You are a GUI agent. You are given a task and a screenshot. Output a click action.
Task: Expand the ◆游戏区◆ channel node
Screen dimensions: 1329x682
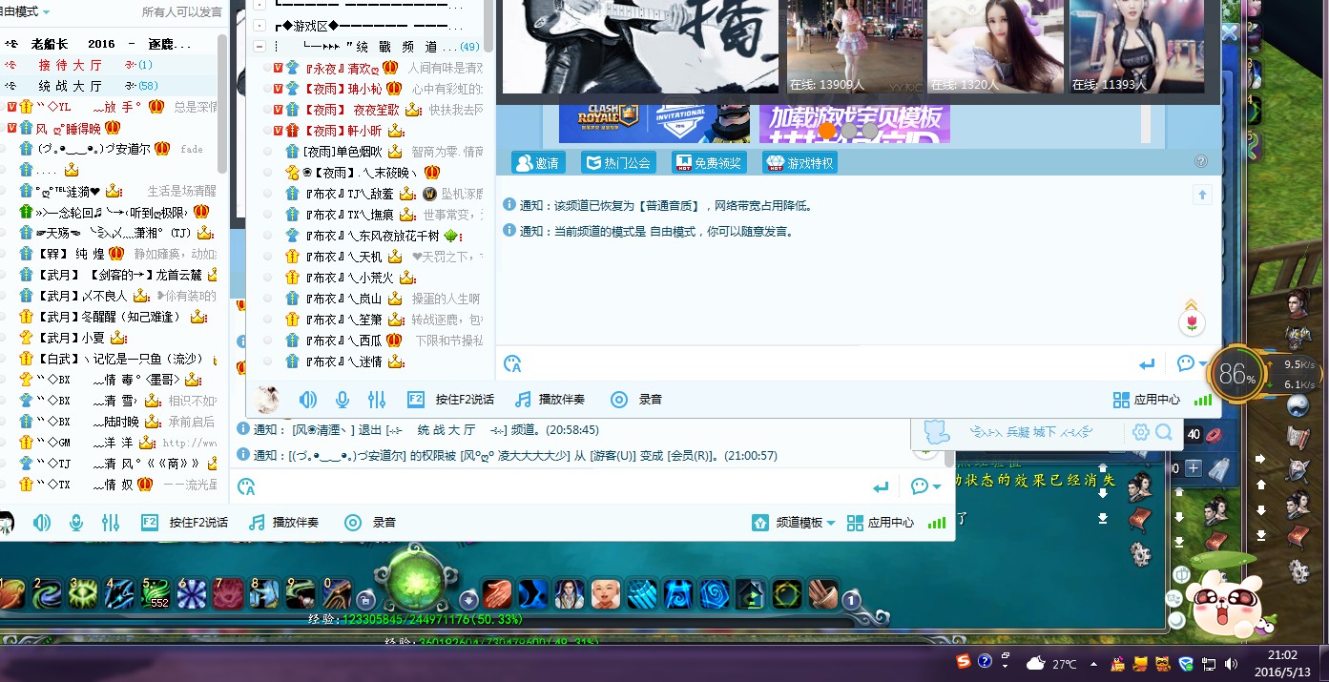point(260,26)
